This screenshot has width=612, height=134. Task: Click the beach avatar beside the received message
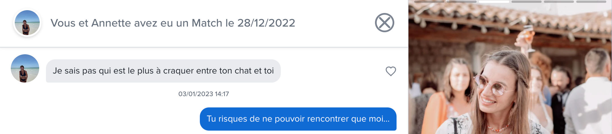click(x=25, y=68)
